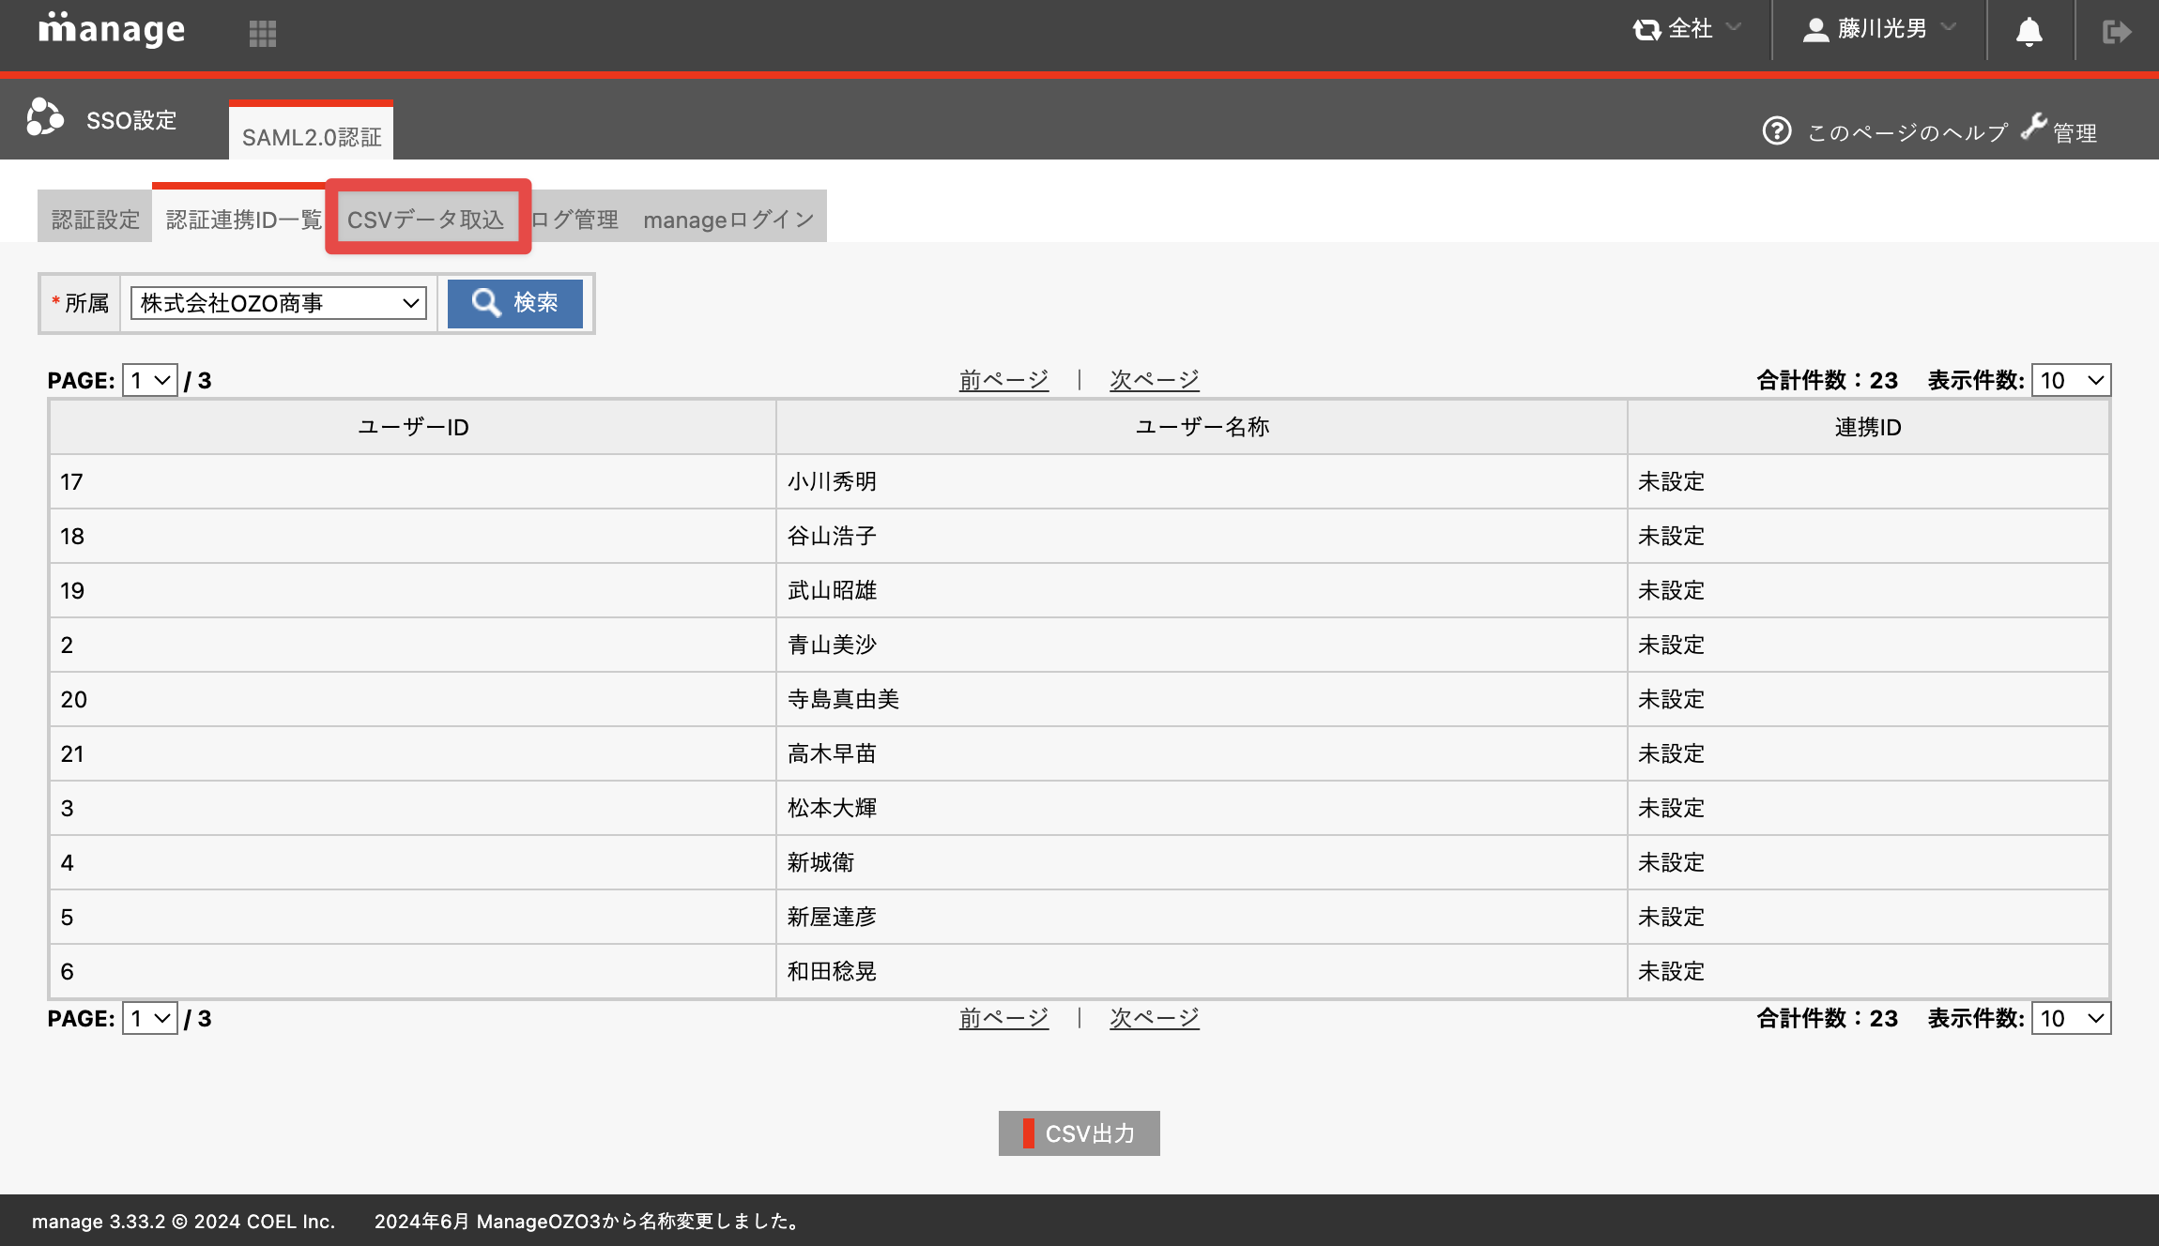Open the top 表示件数 dropdown
Screen dimensions: 2159x1246
pyautogui.click(x=2071, y=380)
